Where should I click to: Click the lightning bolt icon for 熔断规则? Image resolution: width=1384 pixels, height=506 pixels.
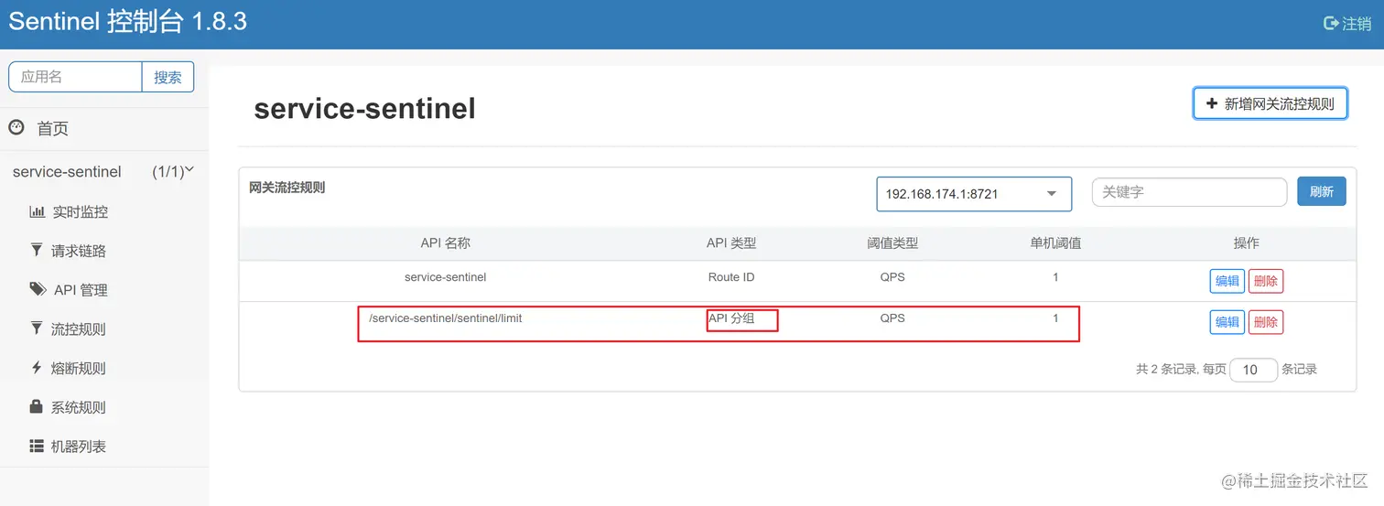(37, 367)
